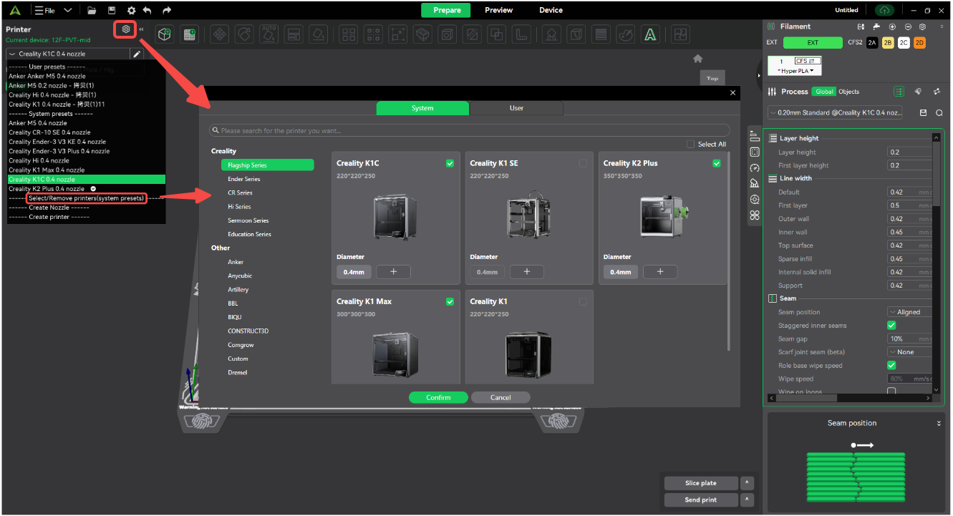Viewport: 953px width, 516px height.
Task: Confirm the printer selection
Action: [438, 397]
